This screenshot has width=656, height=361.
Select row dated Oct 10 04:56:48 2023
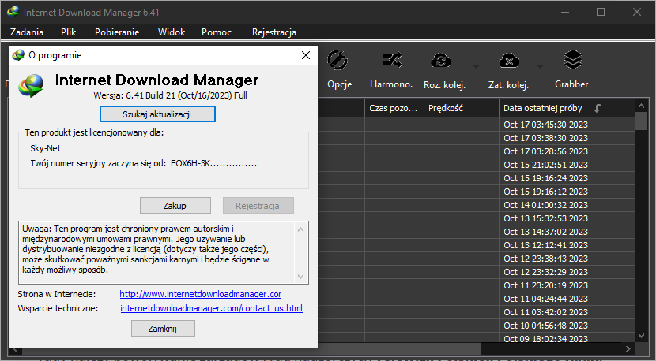pyautogui.click(x=545, y=325)
